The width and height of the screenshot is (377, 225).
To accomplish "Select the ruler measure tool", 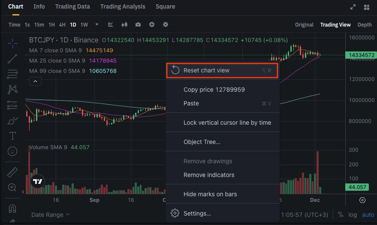I will pyautogui.click(x=12, y=172).
